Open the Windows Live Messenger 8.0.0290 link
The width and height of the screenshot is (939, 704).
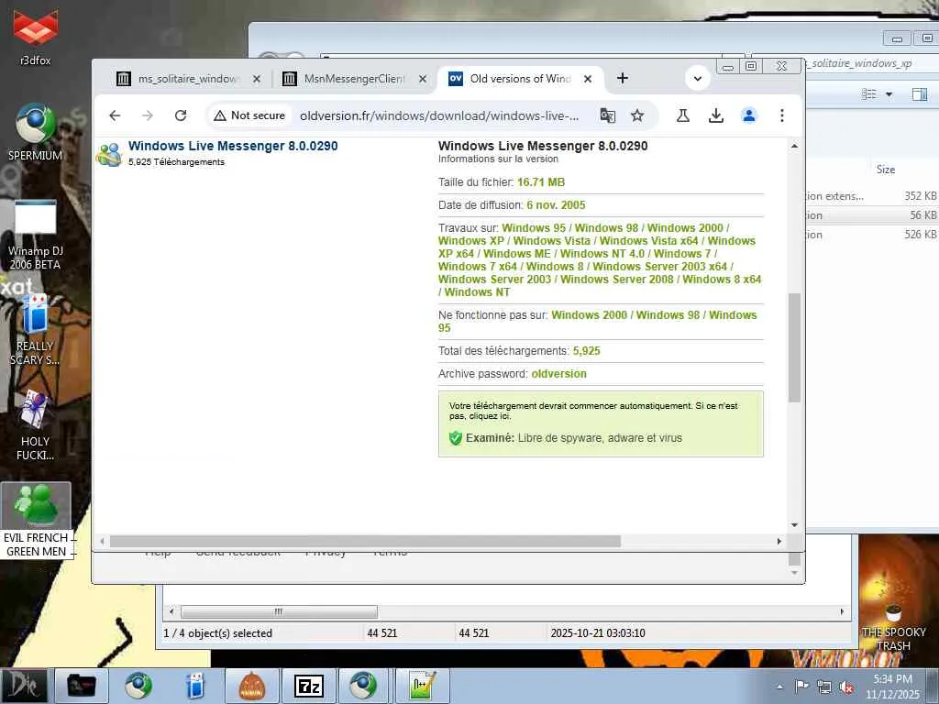[233, 146]
